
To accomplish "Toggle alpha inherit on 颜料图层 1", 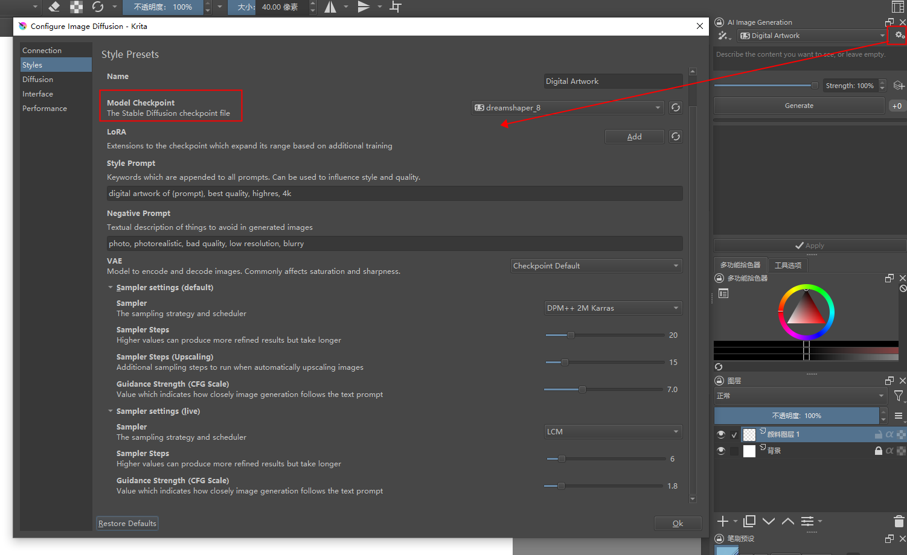I will (x=889, y=434).
